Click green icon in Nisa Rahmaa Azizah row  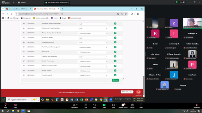point(115,42)
